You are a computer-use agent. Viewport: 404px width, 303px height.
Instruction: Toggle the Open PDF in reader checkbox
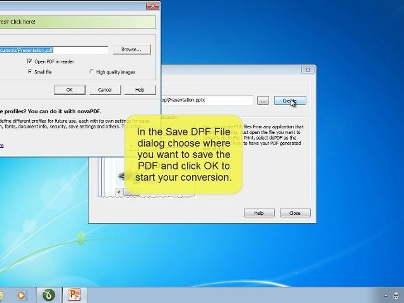(x=30, y=61)
